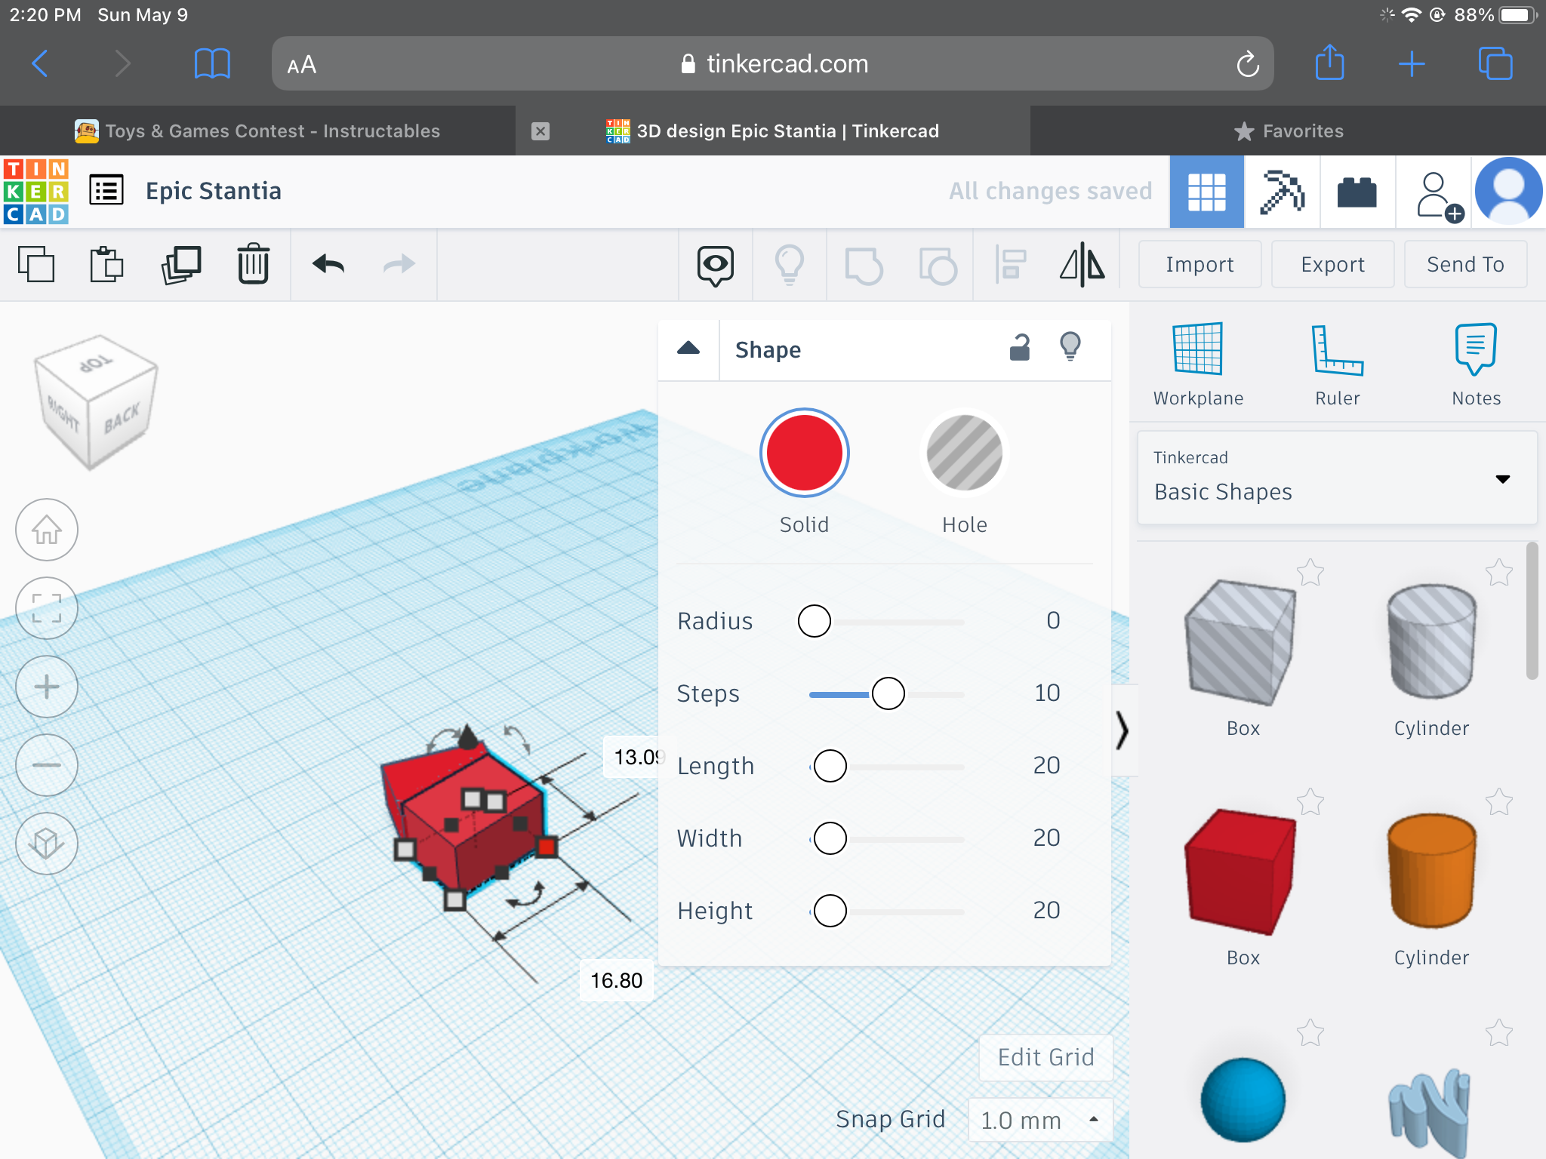Image resolution: width=1546 pixels, height=1159 pixels.
Task: Click the Align tool icon
Action: point(1011,265)
